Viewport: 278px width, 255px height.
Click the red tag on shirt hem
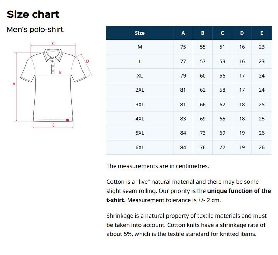pos(67,120)
